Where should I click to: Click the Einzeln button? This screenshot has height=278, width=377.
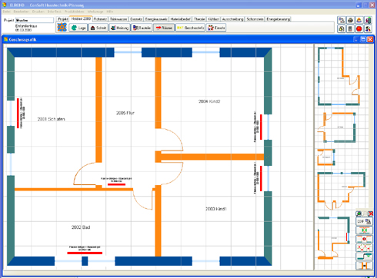click(x=216, y=28)
